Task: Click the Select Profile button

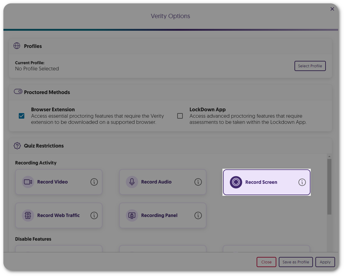Action: 310,66
